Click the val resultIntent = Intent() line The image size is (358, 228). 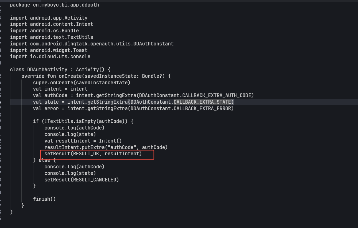pyautogui.click(x=83, y=141)
